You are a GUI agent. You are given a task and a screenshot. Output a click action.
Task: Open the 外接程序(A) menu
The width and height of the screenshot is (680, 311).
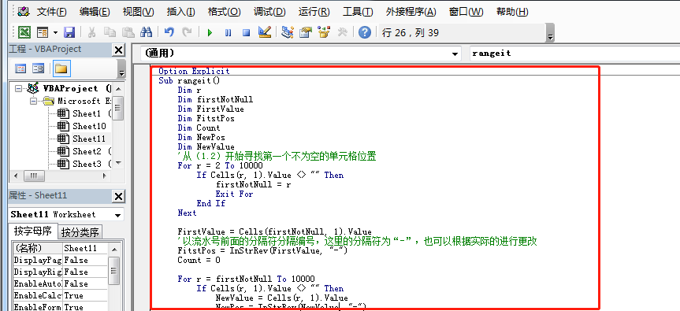(x=411, y=12)
